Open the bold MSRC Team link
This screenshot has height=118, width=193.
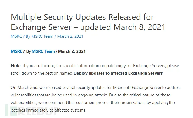point(43,51)
